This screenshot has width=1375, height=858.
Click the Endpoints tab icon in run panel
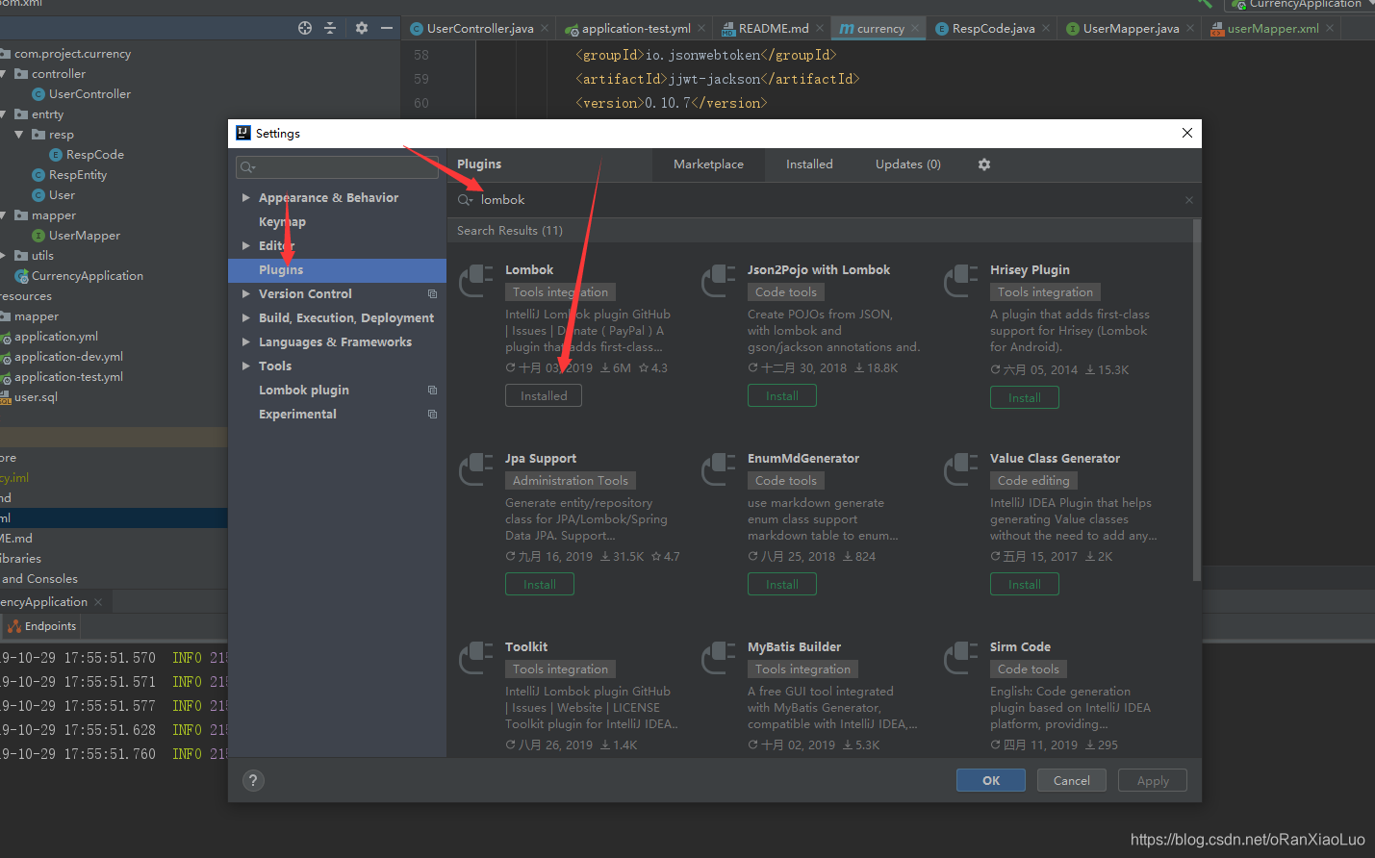tap(14, 626)
